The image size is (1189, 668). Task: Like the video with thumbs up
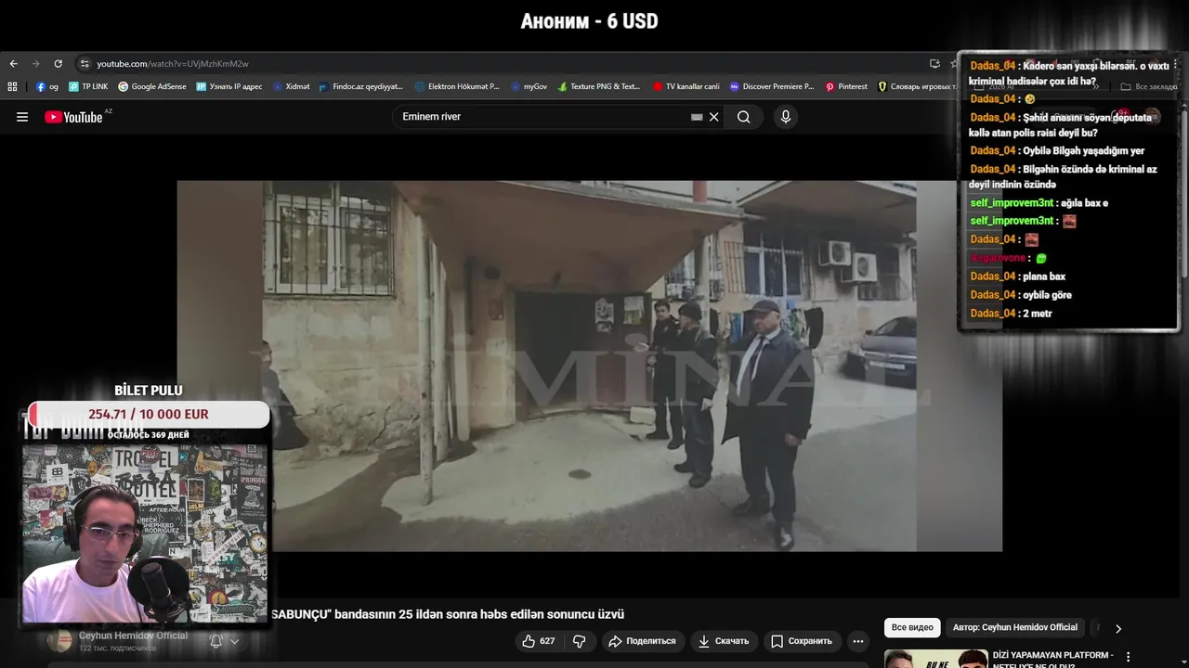coord(539,641)
